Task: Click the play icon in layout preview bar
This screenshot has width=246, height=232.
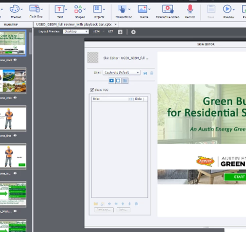Action: pyautogui.click(x=133, y=32)
